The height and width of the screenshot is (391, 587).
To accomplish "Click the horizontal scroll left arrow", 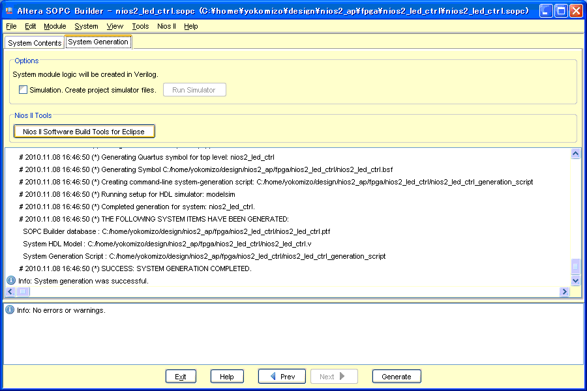I will pos(10,291).
